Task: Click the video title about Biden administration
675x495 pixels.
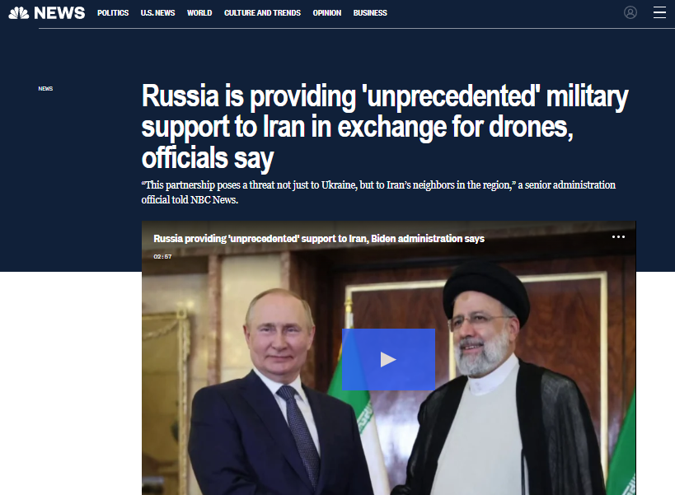Action: click(319, 239)
